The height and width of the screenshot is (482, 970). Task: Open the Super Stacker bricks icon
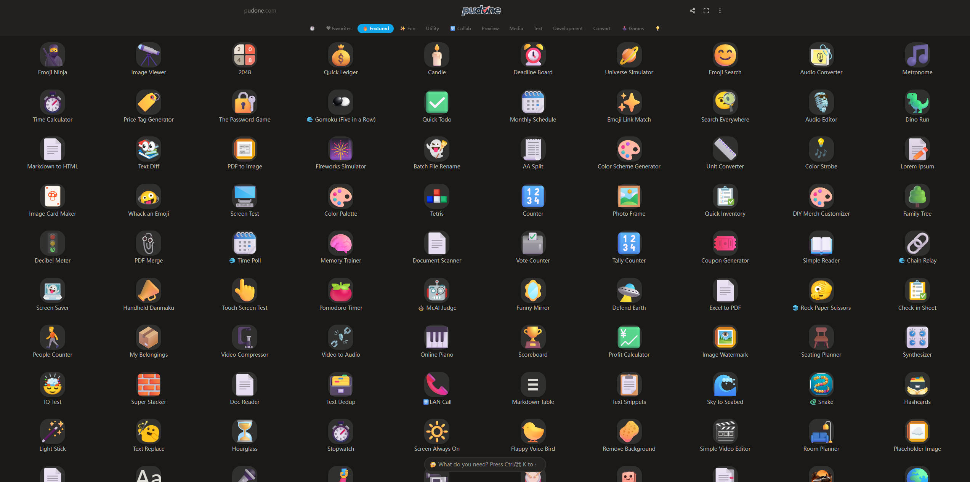point(149,384)
